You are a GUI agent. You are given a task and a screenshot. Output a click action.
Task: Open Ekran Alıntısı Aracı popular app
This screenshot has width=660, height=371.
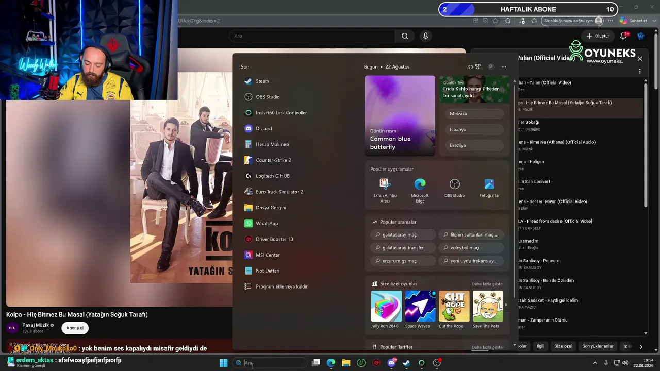pos(385,190)
